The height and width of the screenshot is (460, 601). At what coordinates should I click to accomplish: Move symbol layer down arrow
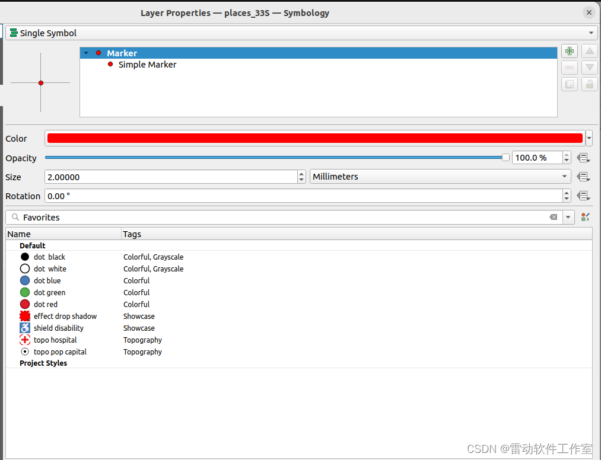coord(590,68)
